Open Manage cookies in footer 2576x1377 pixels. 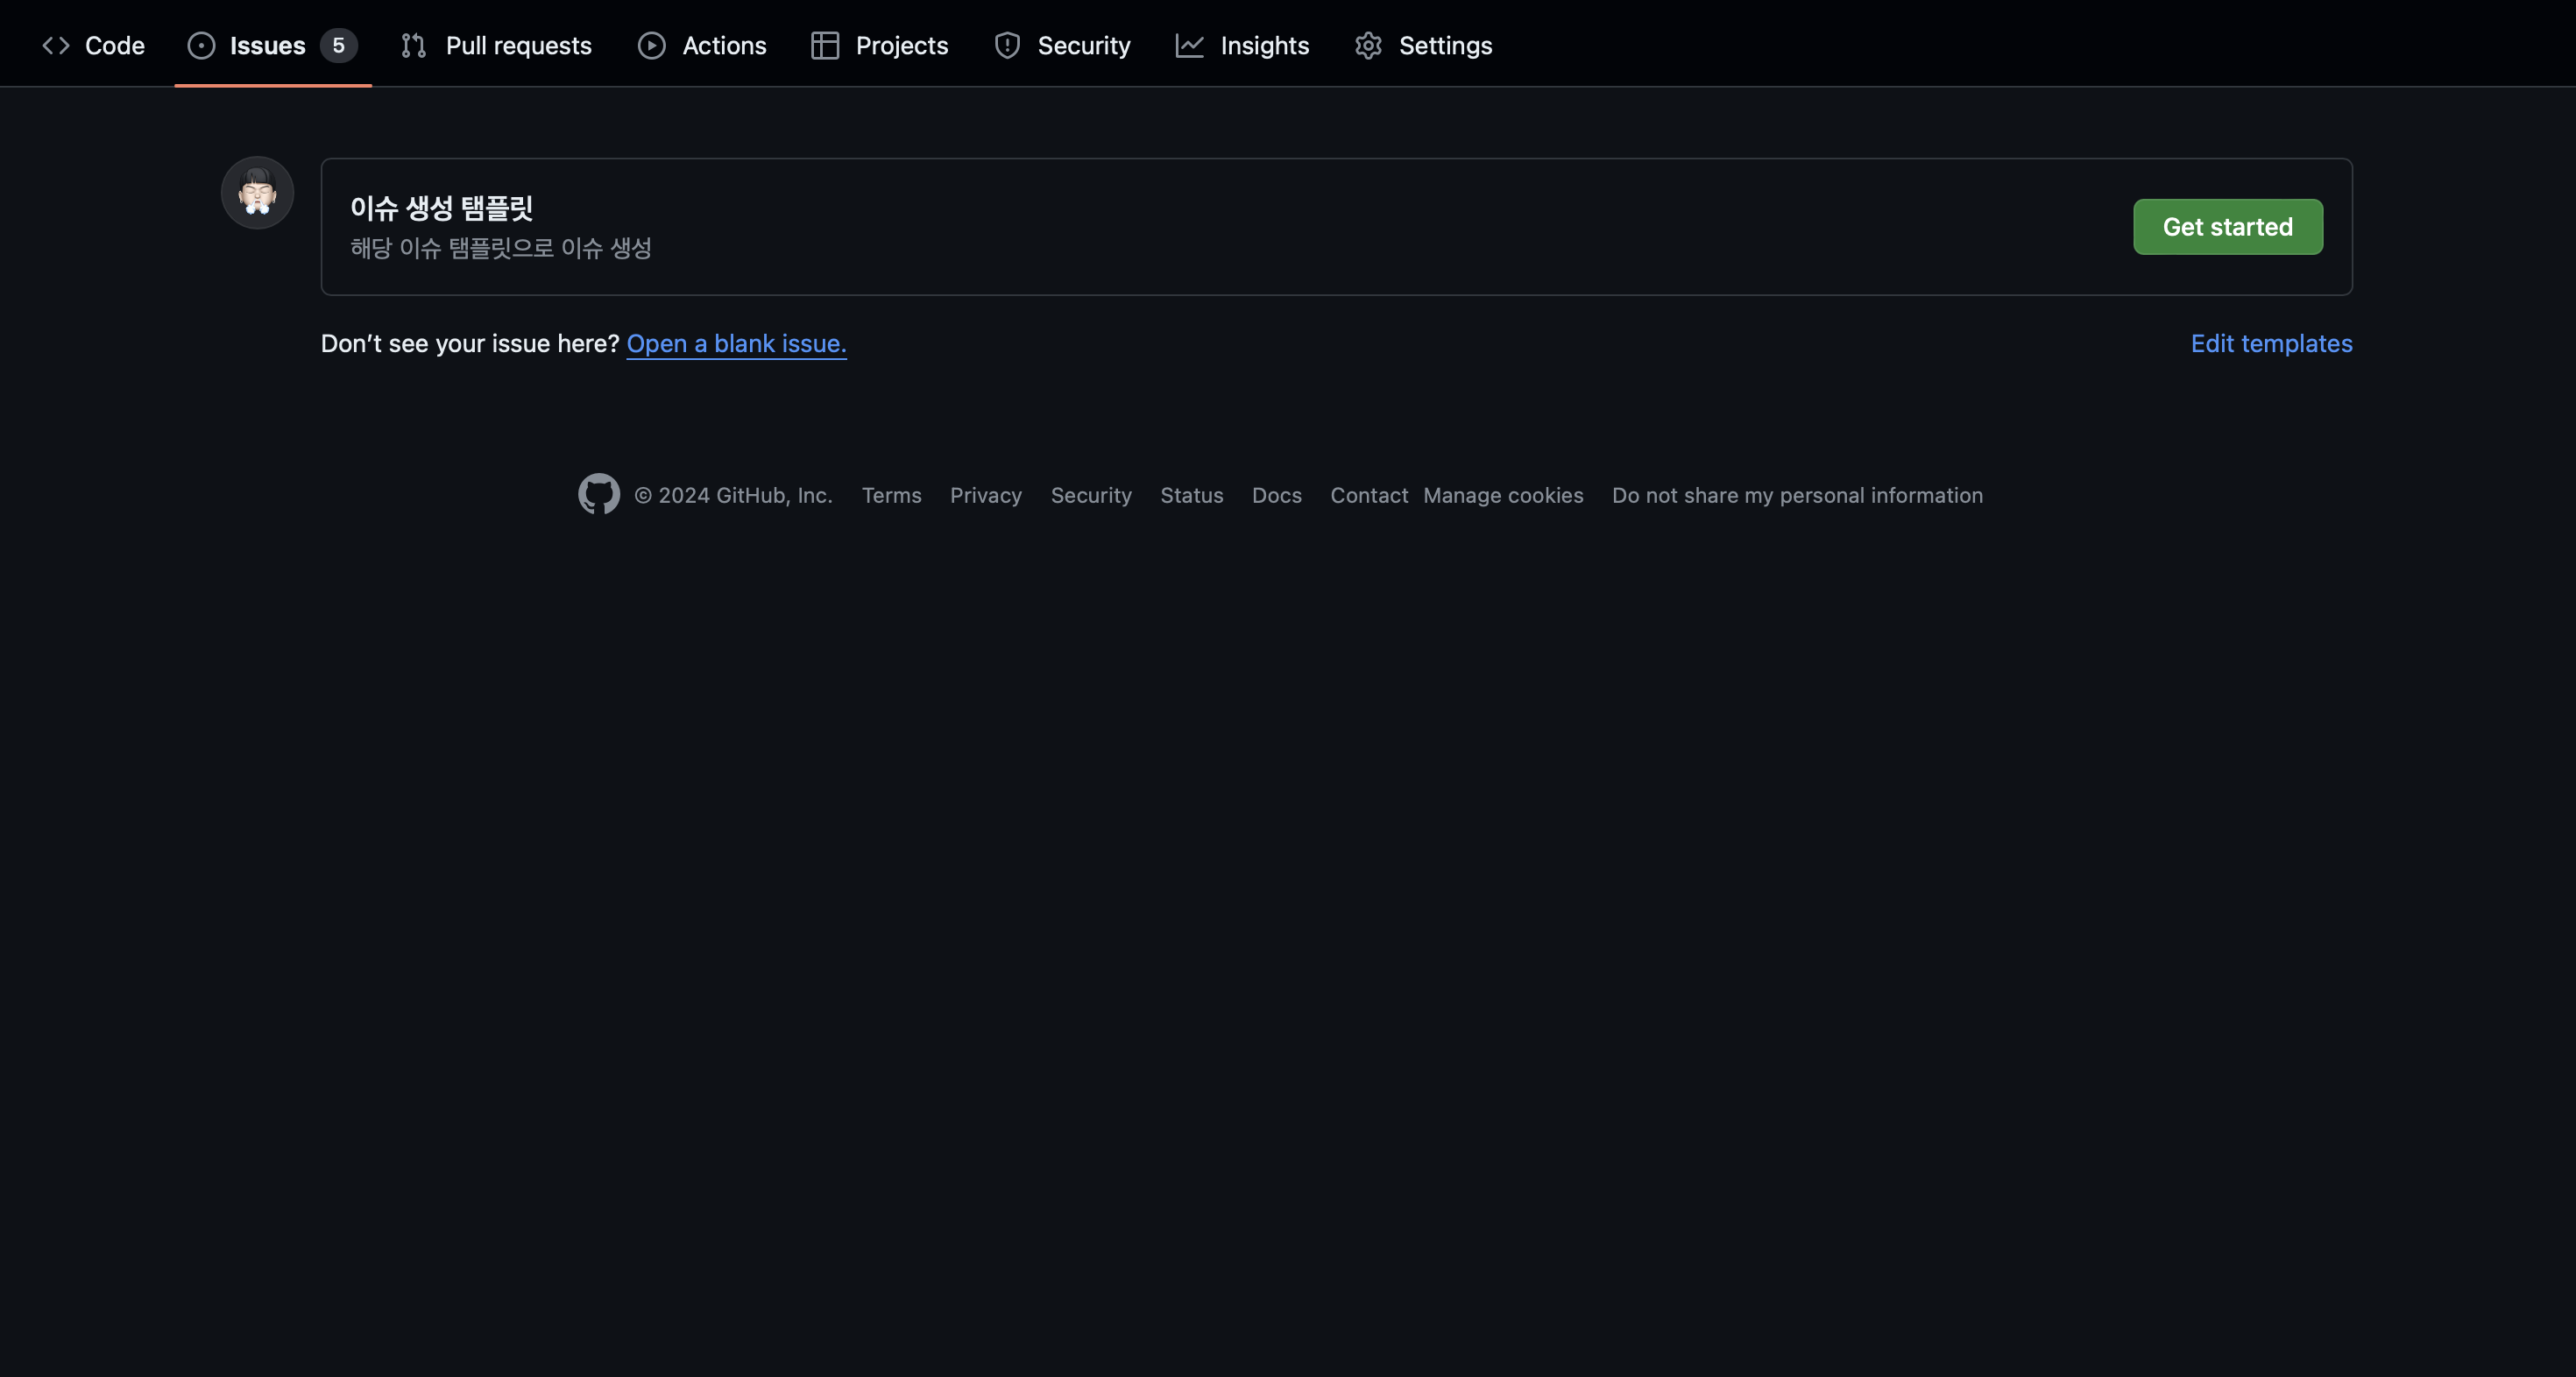[1503, 496]
